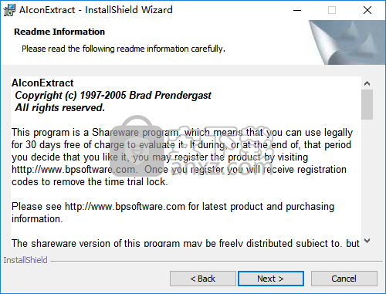Close the AIconExtract installer window
The height and width of the screenshot is (294, 386).
coord(367,10)
